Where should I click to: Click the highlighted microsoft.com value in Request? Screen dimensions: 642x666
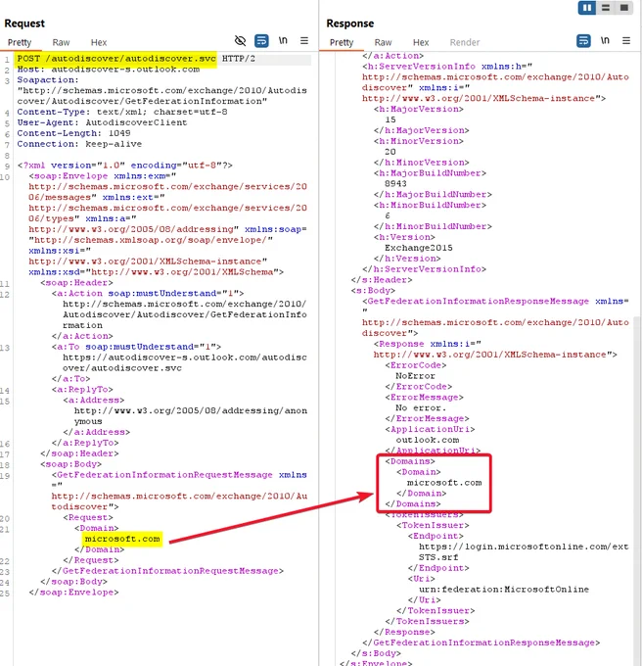coord(122,539)
